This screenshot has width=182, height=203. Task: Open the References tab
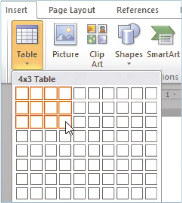click(137, 10)
